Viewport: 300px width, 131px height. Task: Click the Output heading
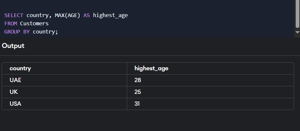coord(13,46)
